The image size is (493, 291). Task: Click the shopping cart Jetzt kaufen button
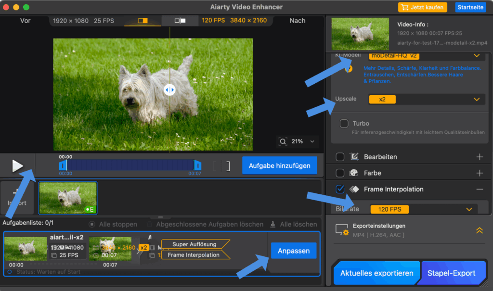422,7
